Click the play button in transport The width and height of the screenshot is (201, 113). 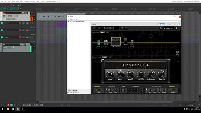point(12,105)
